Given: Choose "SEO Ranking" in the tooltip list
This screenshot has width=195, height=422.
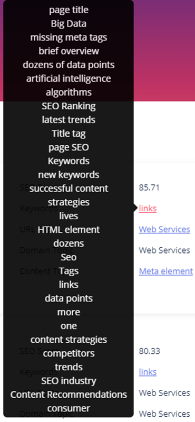Looking at the screenshot, I should tap(69, 106).
